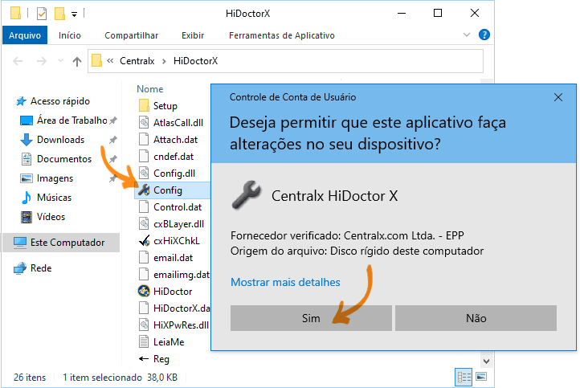Viewport: 580px width, 388px height.
Task: Open Vídeos in the sidebar
Action: pyautogui.click(x=51, y=217)
